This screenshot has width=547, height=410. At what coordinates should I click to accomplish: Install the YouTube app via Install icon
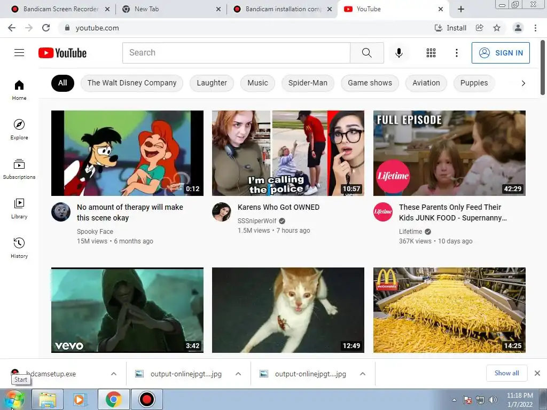tap(450, 28)
